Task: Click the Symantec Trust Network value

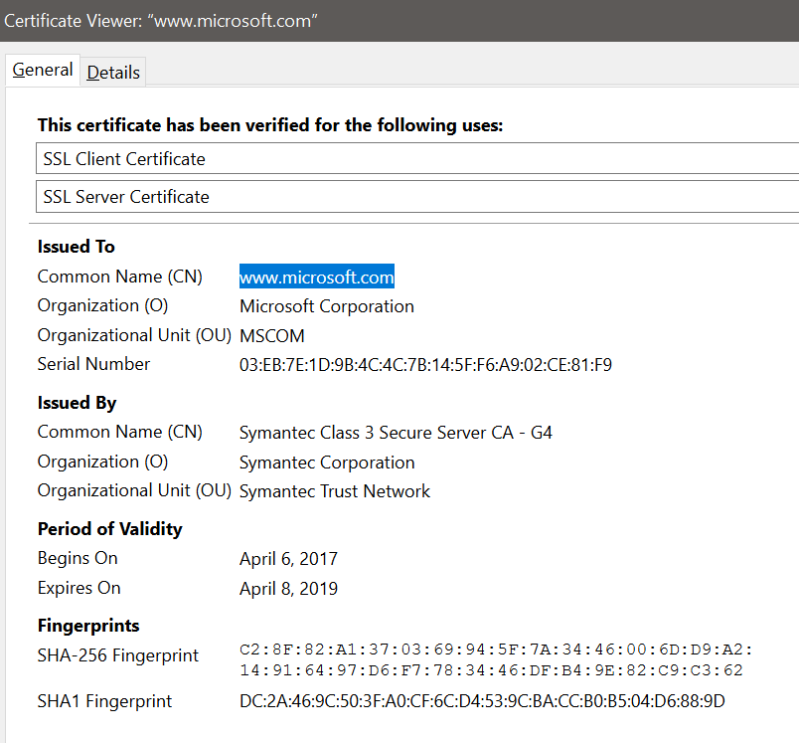Action: coord(335,491)
